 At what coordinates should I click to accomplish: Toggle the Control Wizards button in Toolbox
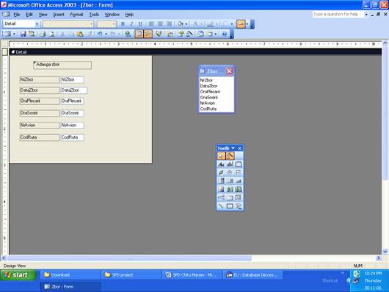[x=230, y=156]
